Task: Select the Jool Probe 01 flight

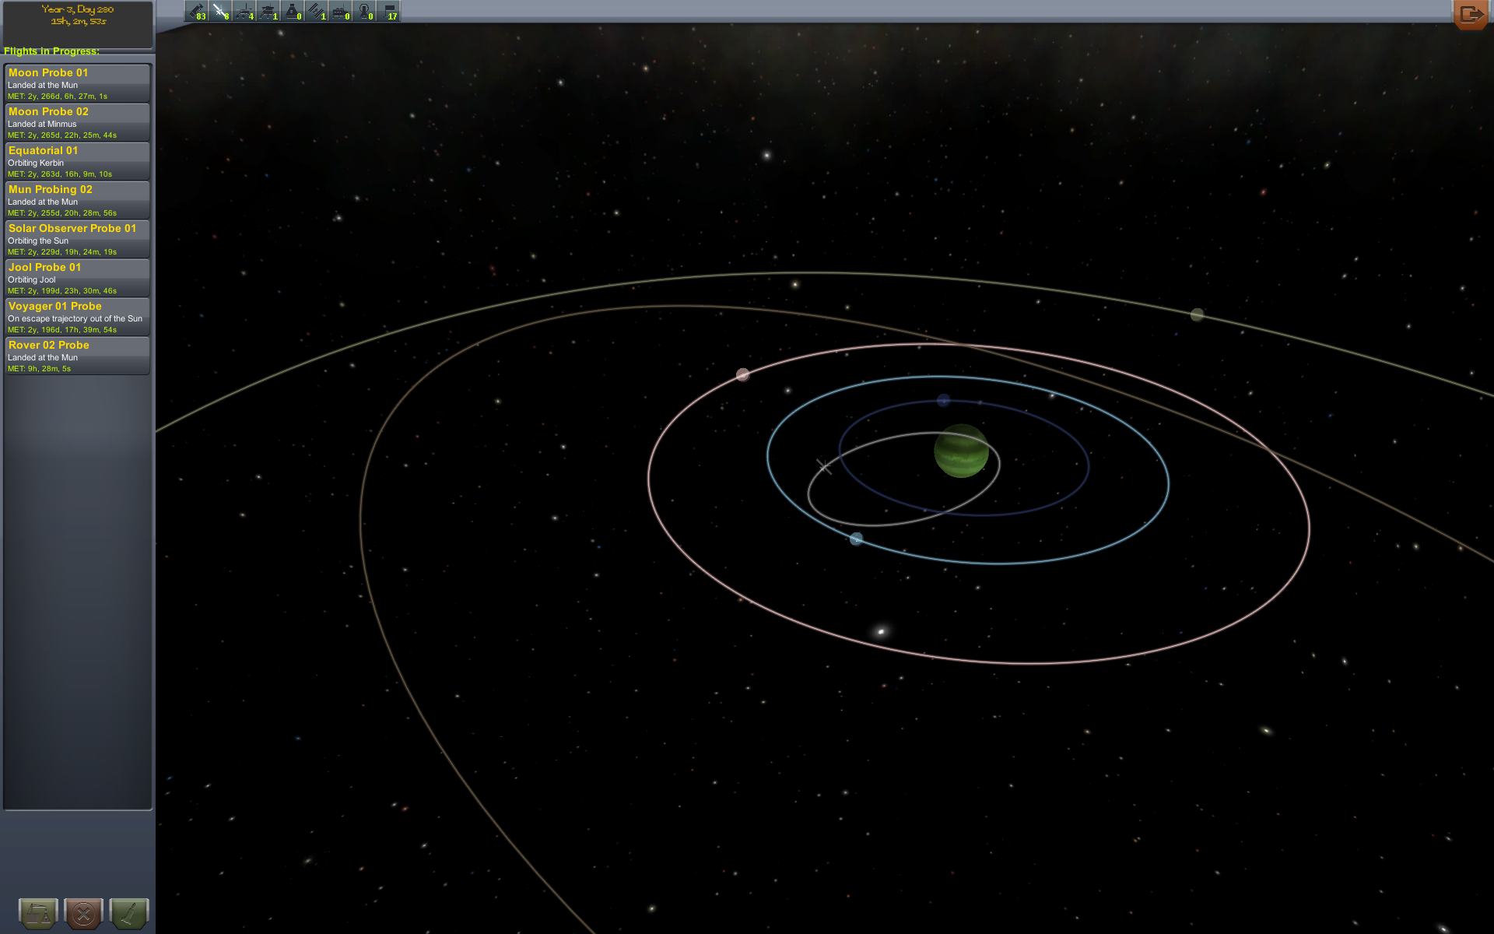Action: click(x=77, y=278)
